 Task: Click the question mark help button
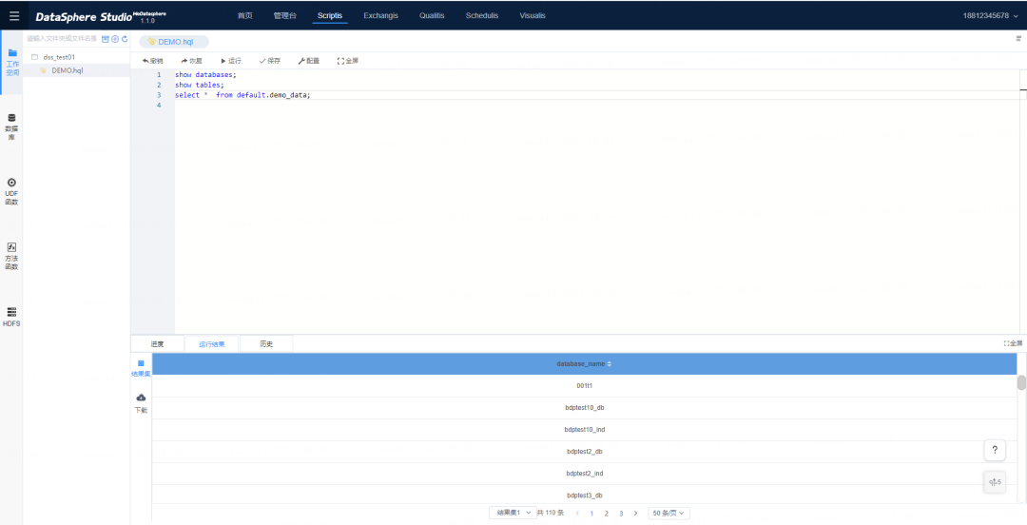point(994,450)
